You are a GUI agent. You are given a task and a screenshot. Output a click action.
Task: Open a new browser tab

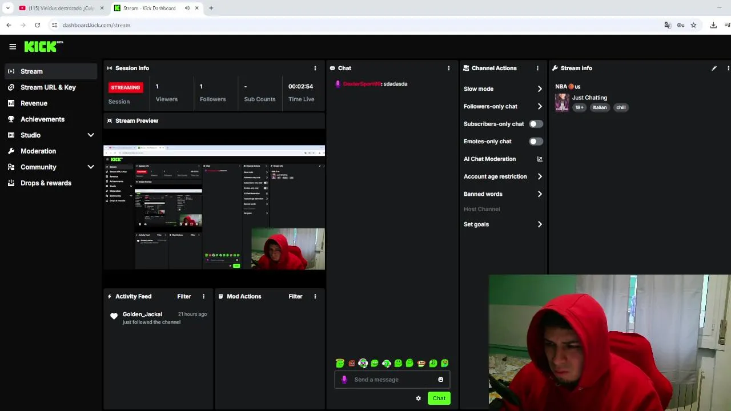click(211, 8)
